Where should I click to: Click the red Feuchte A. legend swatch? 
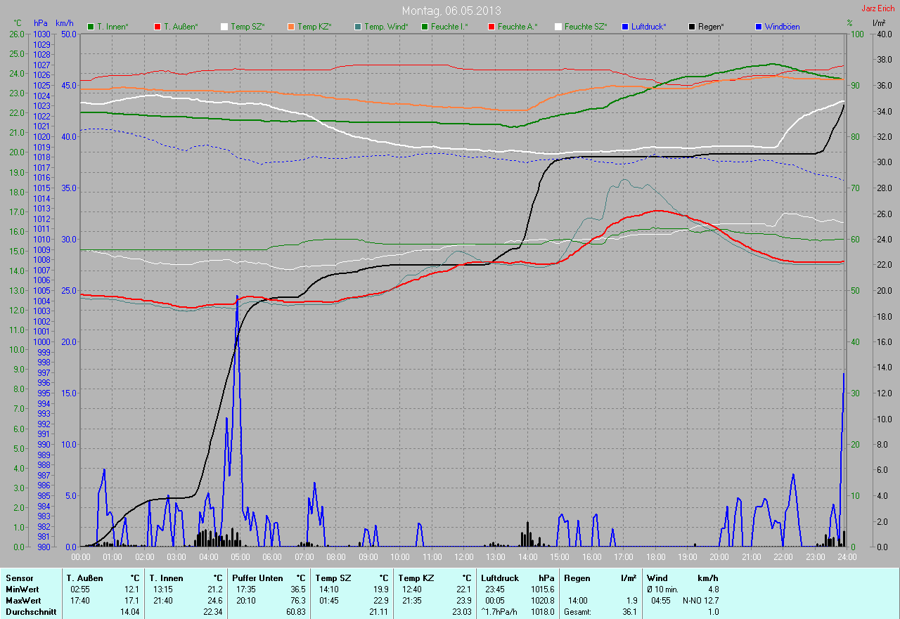pos(491,27)
